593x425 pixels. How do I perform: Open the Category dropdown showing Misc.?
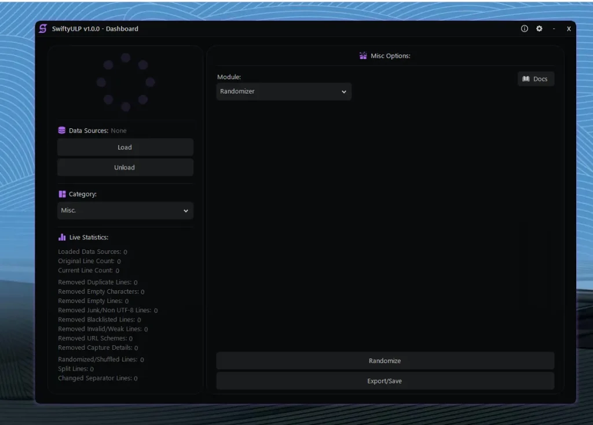click(x=125, y=210)
